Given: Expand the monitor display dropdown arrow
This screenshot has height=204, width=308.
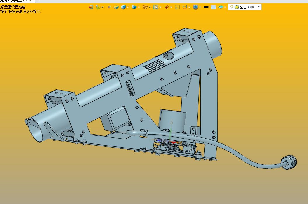Looking at the screenshot, I should (x=200, y=7).
